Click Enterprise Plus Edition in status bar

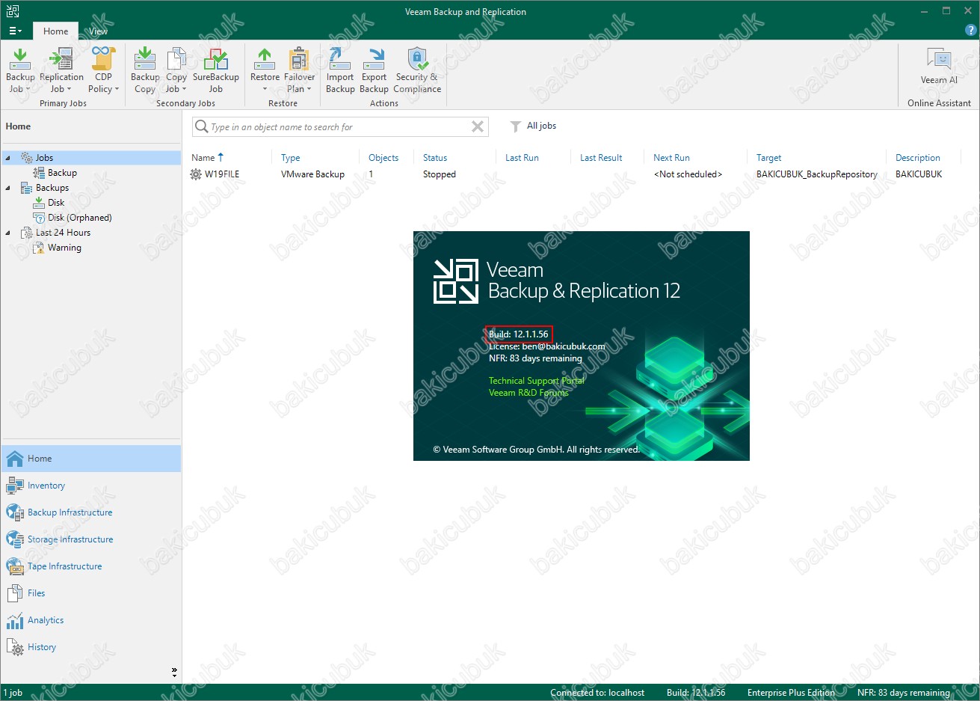[x=791, y=693]
